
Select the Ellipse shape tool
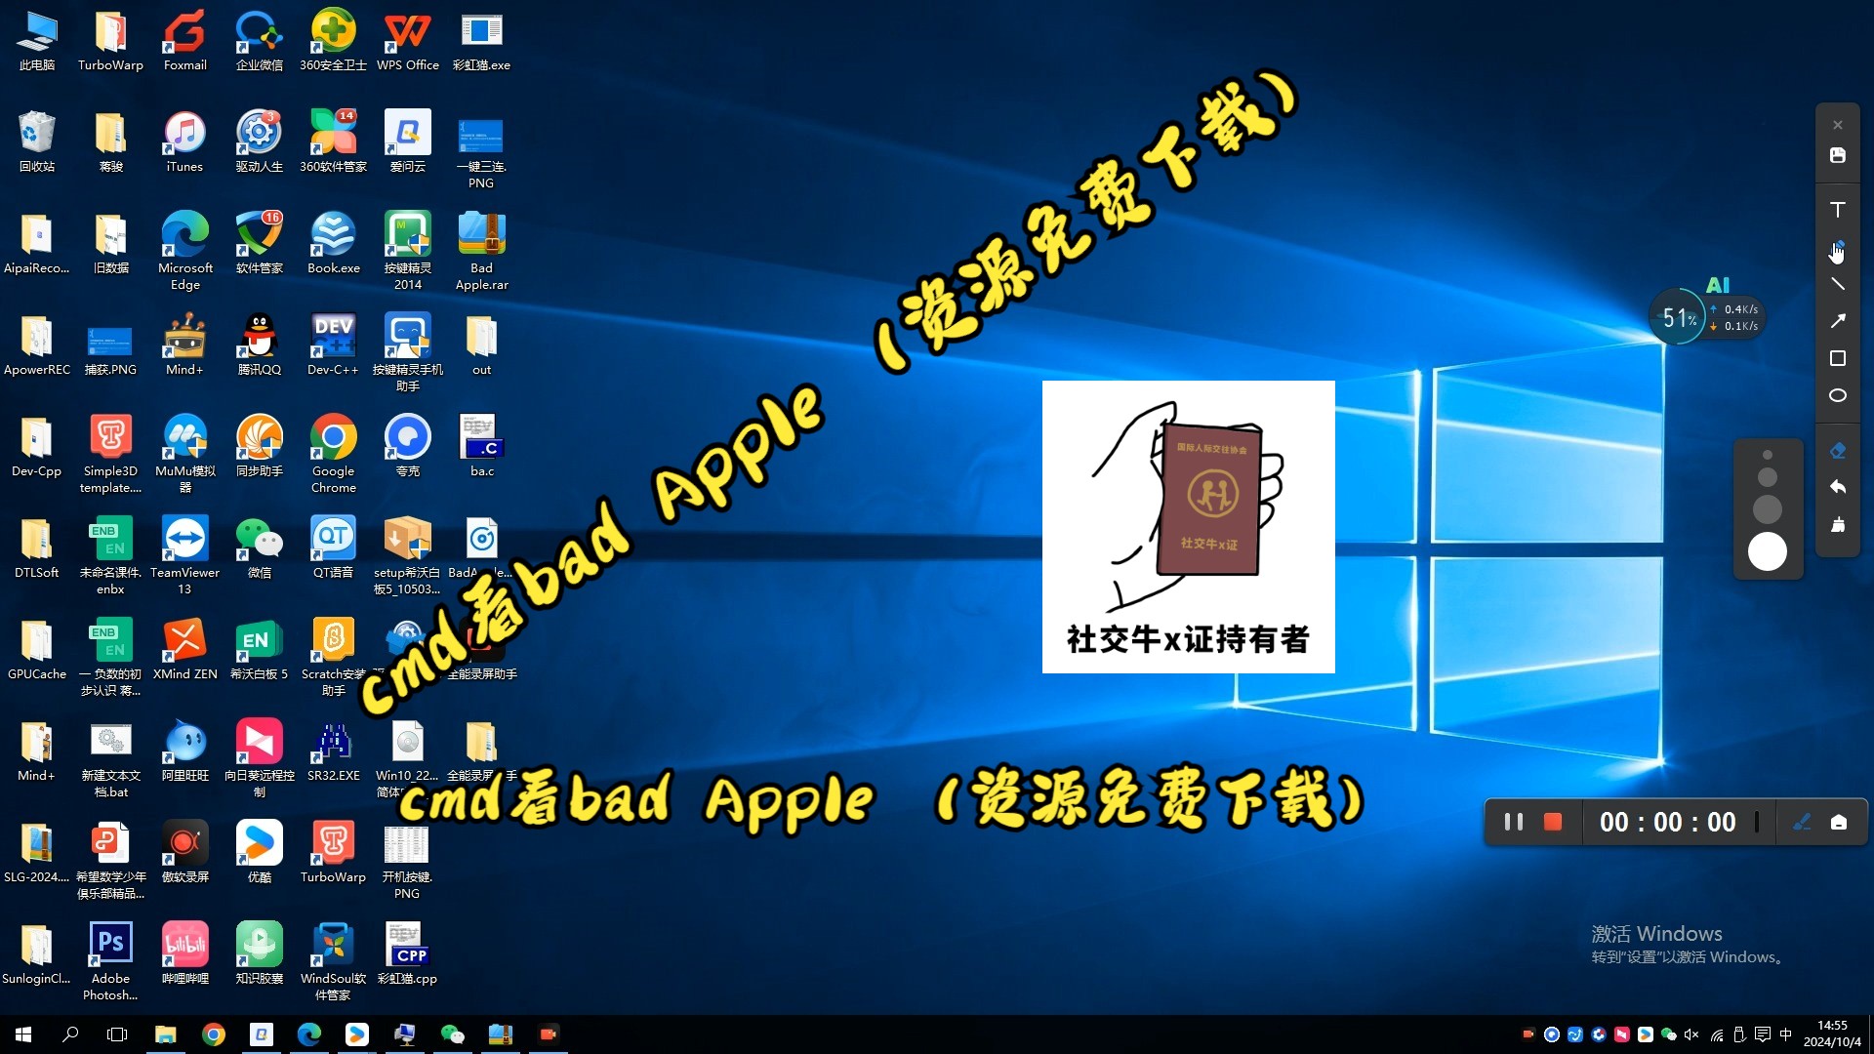(x=1837, y=395)
